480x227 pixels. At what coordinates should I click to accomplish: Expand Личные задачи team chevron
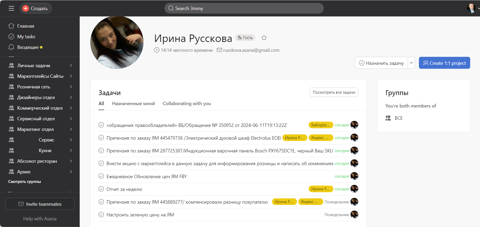[x=71, y=66]
